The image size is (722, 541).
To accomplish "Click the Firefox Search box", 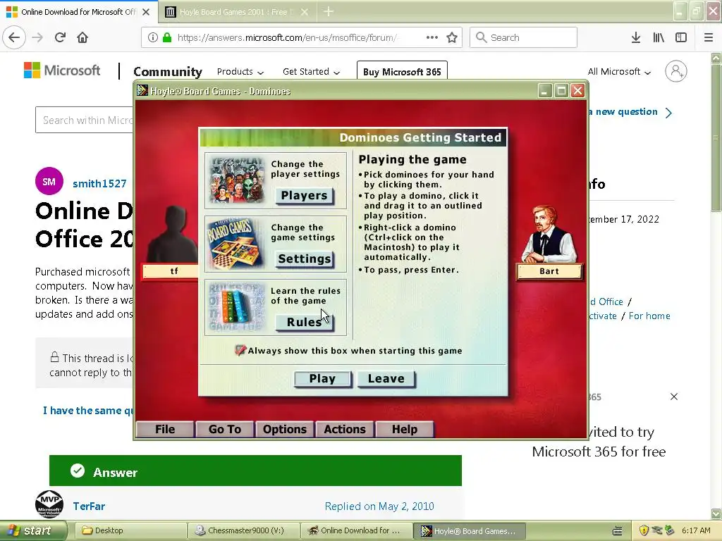I will 523,37.
